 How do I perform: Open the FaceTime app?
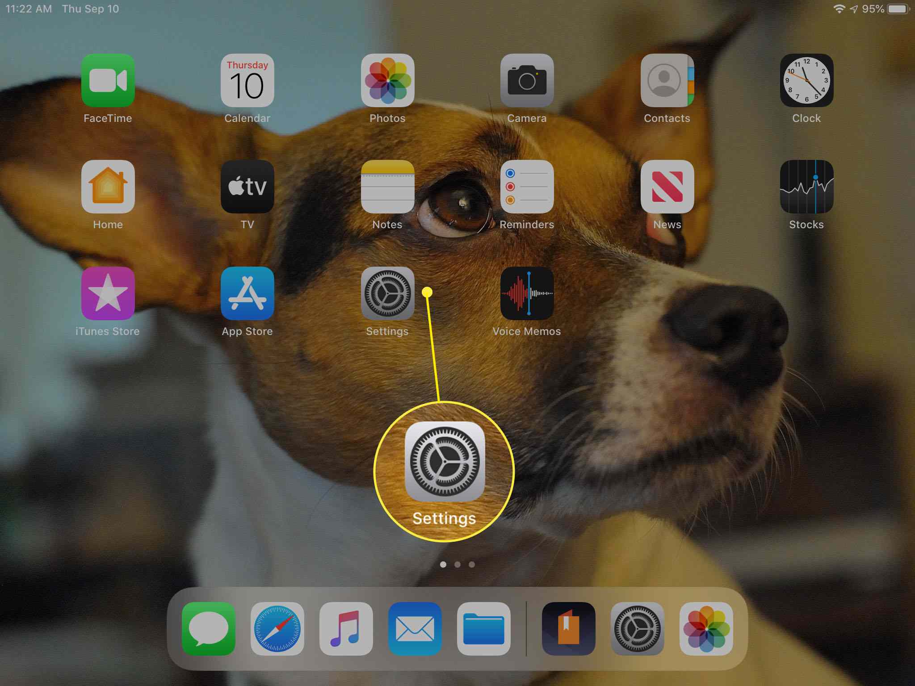(108, 80)
